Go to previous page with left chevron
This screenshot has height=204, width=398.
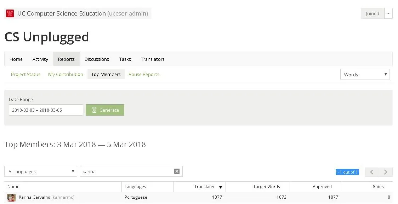(x=372, y=172)
